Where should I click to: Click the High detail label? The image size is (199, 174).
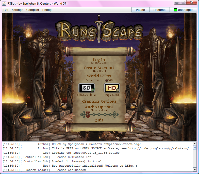click(112, 95)
